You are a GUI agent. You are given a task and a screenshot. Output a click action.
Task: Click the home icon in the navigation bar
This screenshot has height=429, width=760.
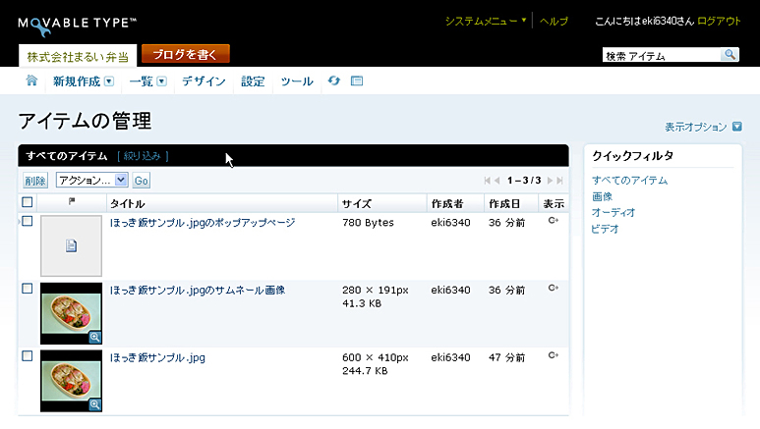[32, 80]
